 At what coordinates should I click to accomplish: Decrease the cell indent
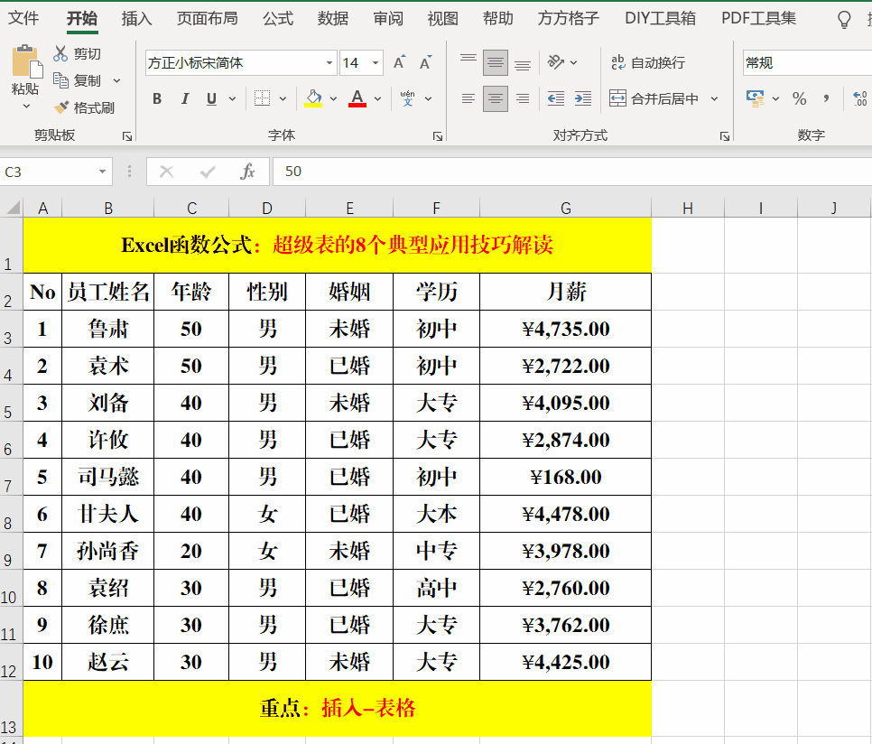tap(555, 98)
